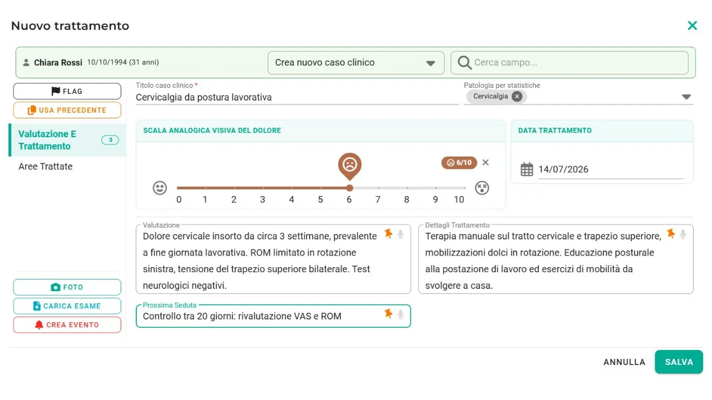Screen dimensions: 712x400
Task: Click the 6/10 pain score badge
Action: pos(459,163)
